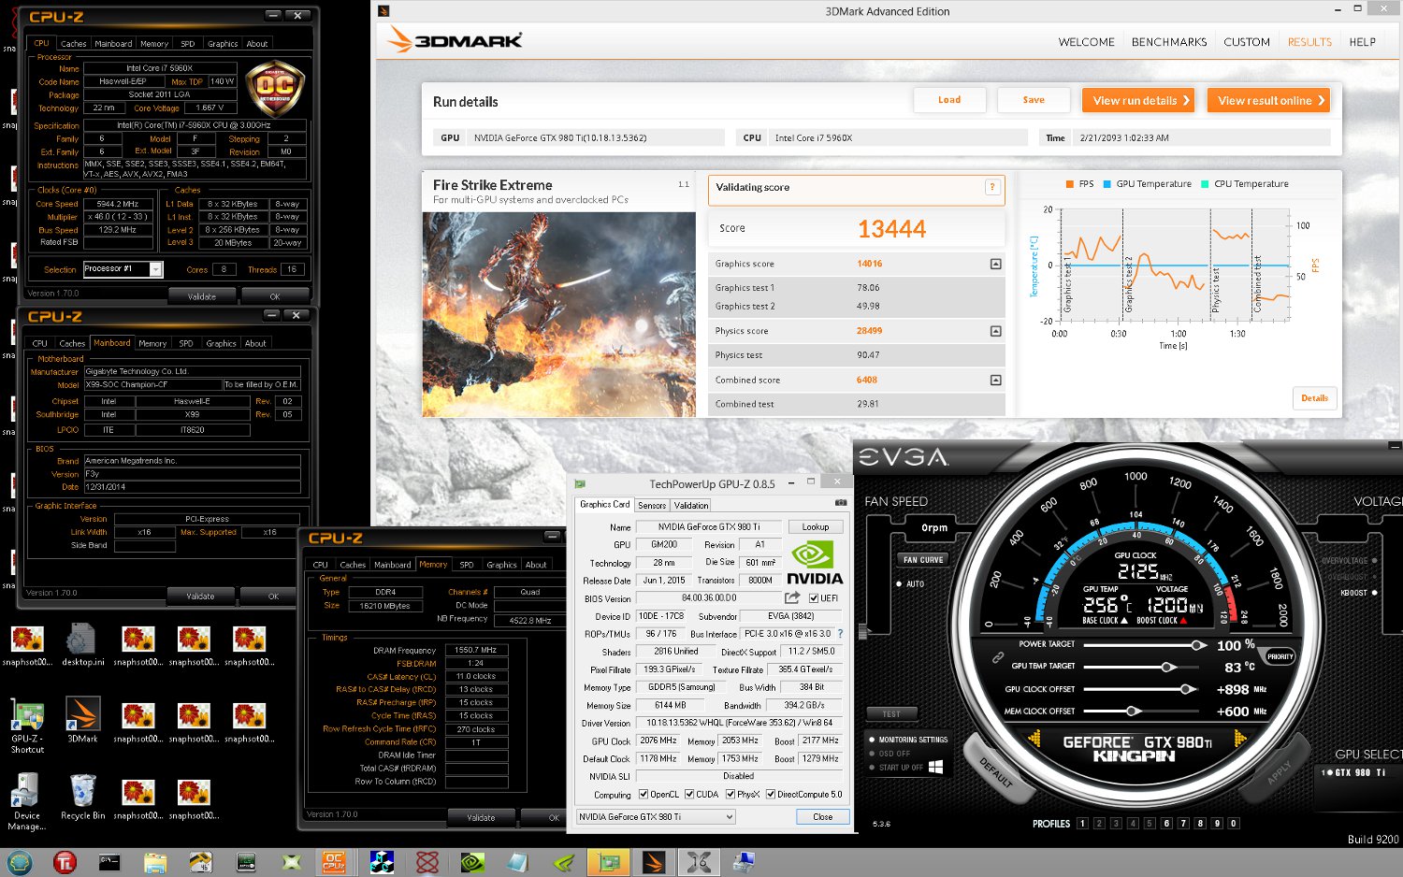Click the command prompt icon in taskbar
This screenshot has height=877, width=1403.
(109, 862)
